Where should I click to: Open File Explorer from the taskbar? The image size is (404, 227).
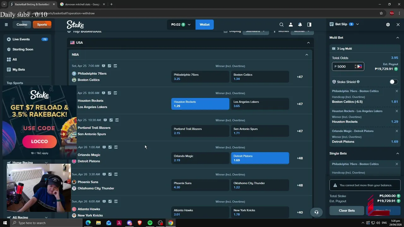pos(98,223)
